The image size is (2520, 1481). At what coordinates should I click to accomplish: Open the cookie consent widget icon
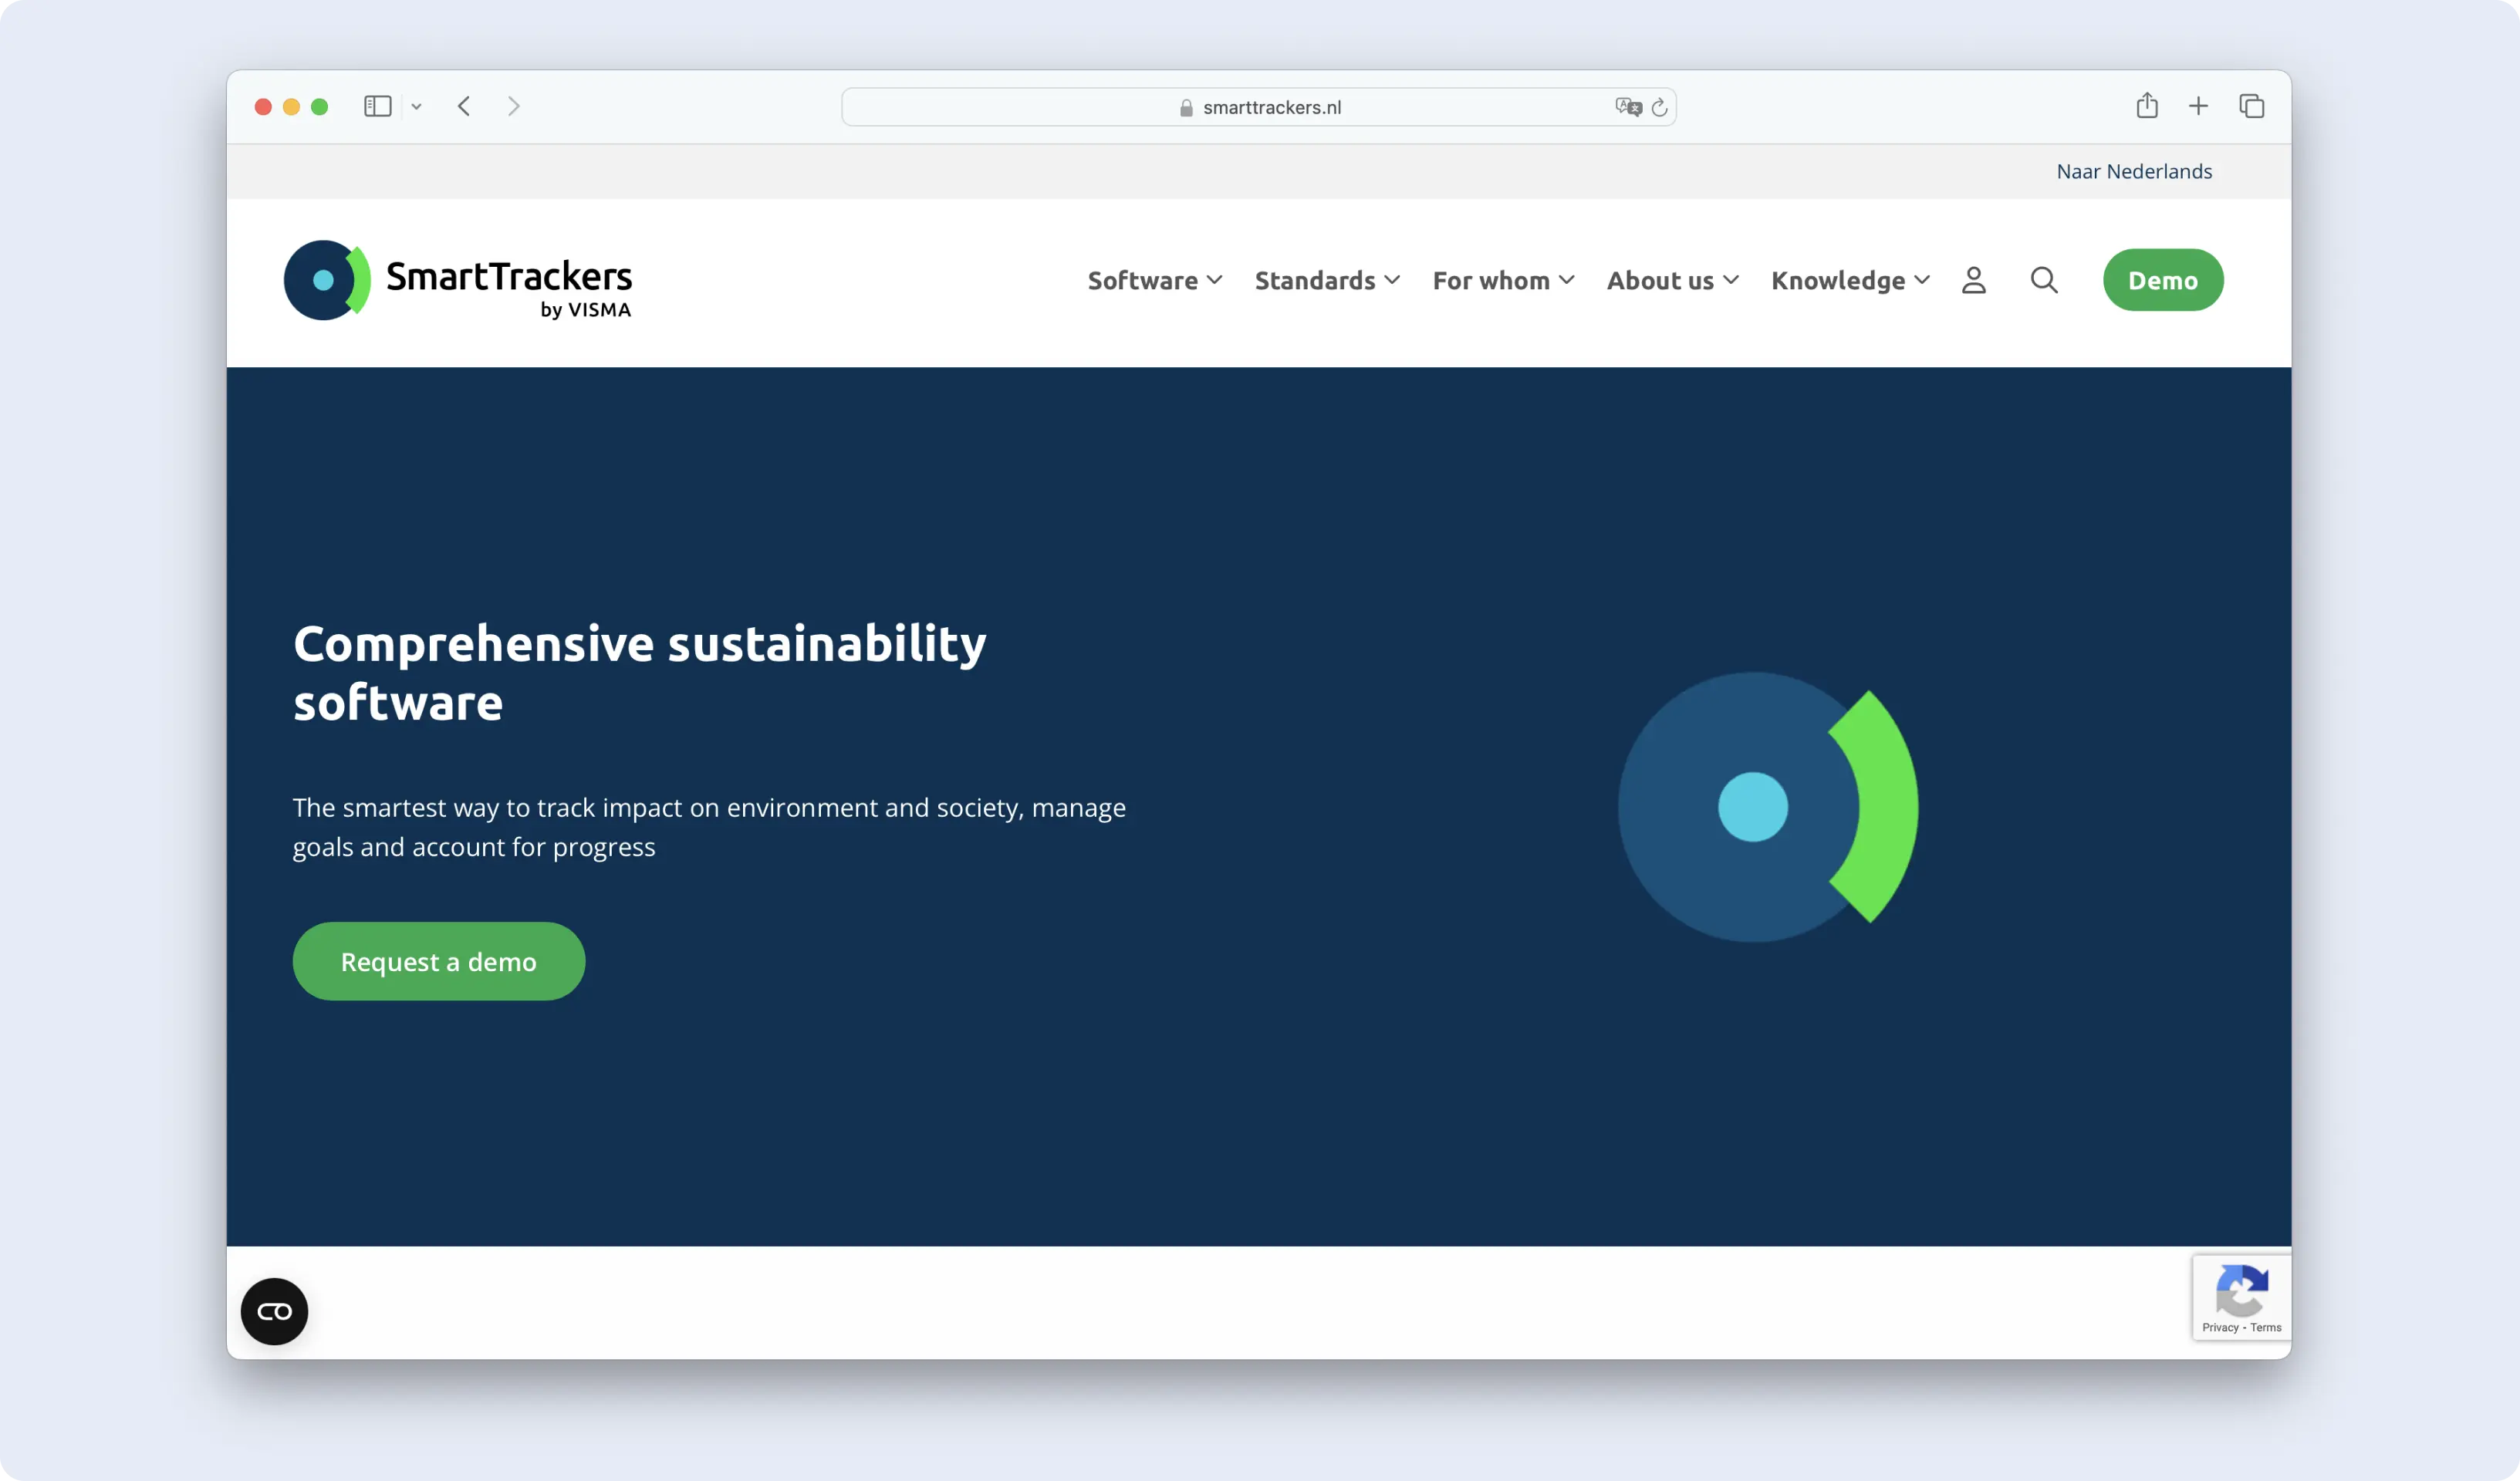pyautogui.click(x=274, y=1311)
